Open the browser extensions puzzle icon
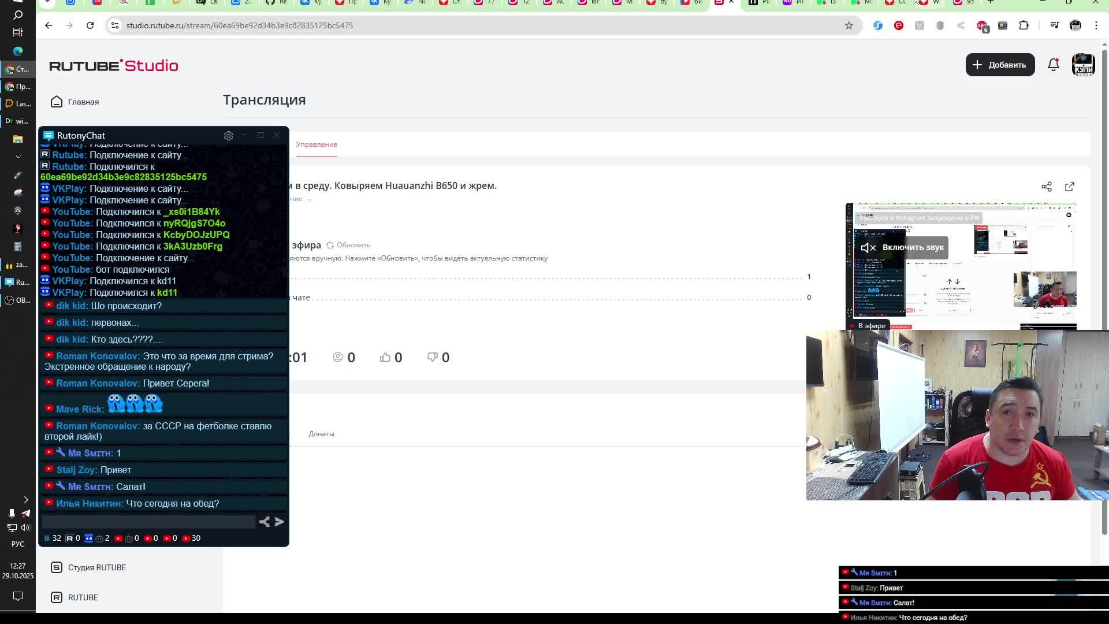Viewport: 1109px width, 624px height. point(1024,25)
